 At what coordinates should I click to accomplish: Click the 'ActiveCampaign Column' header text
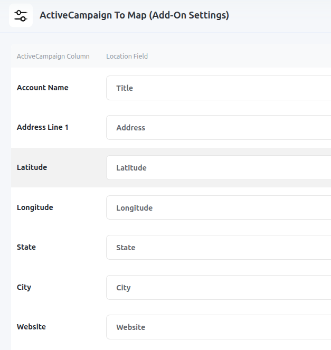pos(53,56)
